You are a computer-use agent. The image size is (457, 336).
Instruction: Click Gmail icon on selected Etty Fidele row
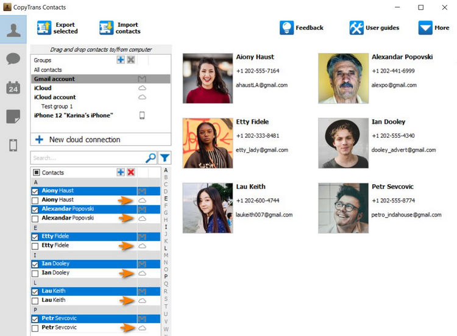pyautogui.click(x=142, y=237)
